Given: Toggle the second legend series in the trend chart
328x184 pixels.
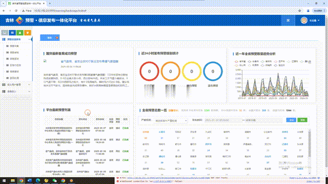Looking at the screenshot, I should pos(253,61).
